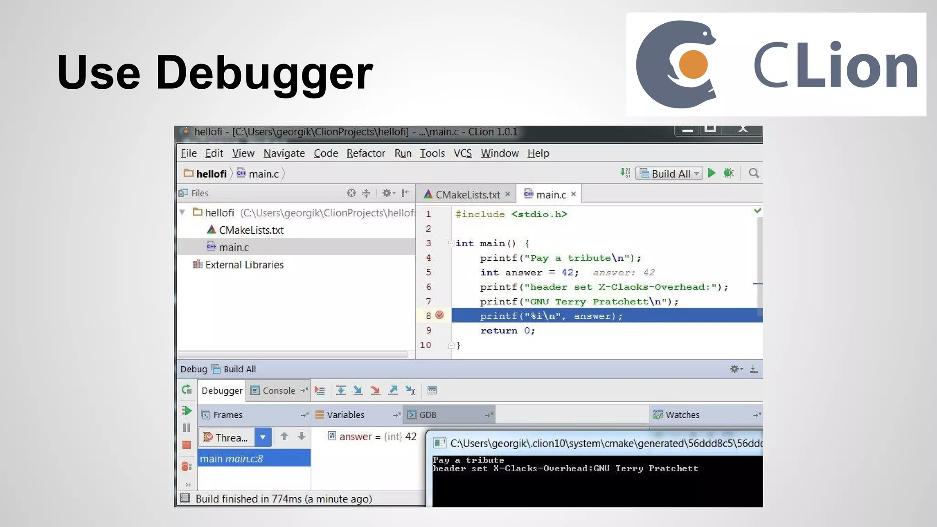Open Files panel settings gear
Image resolution: width=937 pixels, height=527 pixels.
(x=388, y=193)
